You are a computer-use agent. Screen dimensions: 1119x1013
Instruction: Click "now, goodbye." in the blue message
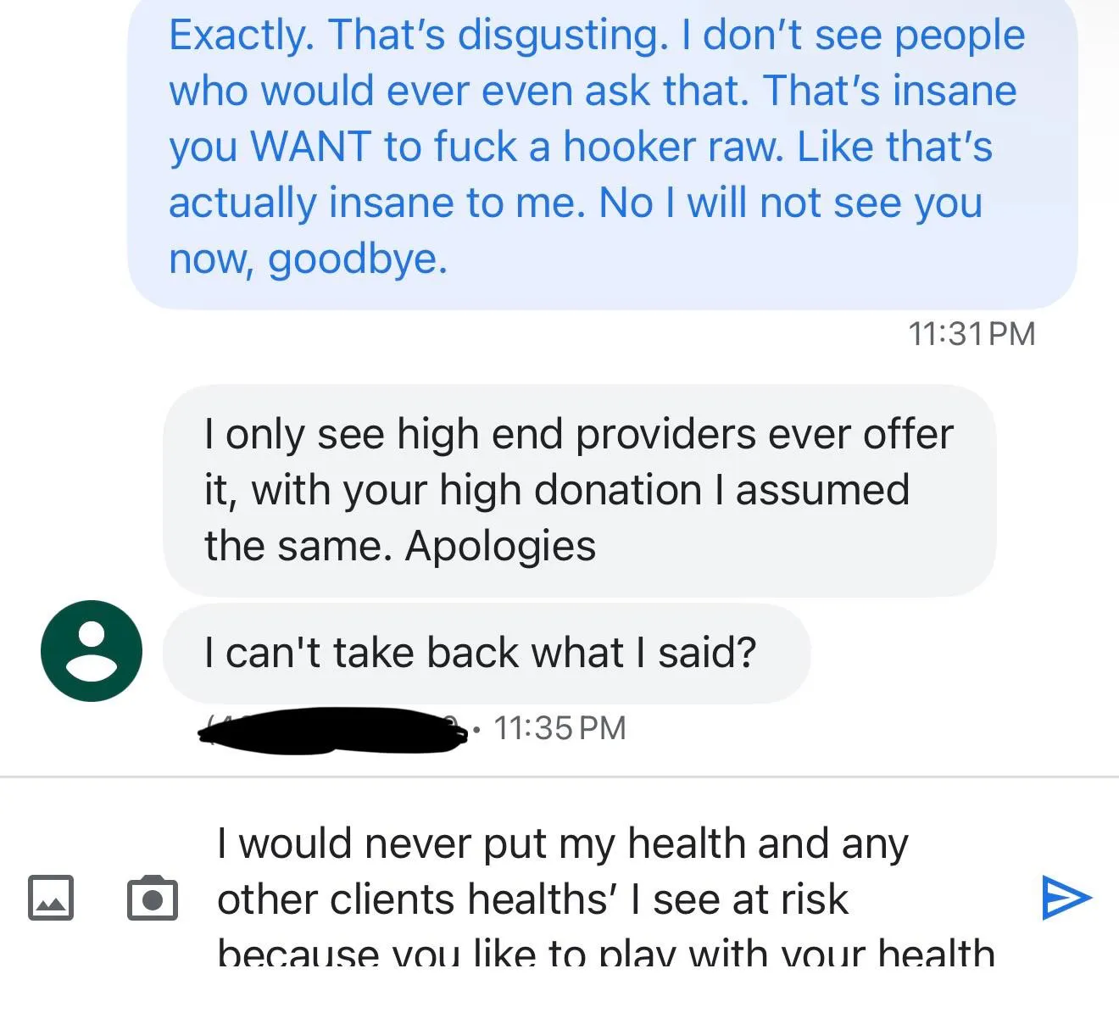point(307,259)
